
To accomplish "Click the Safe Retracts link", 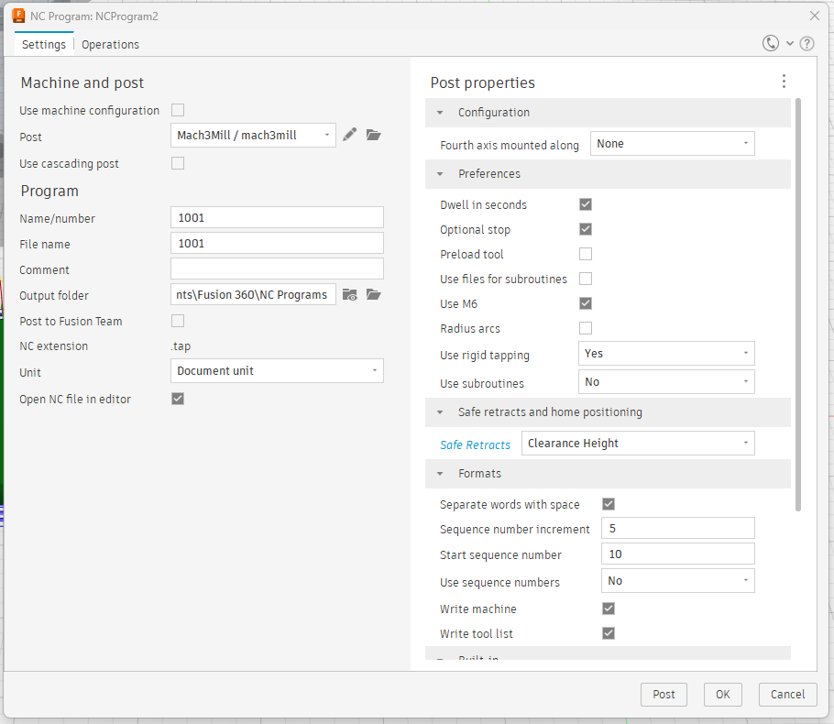I will 475,444.
